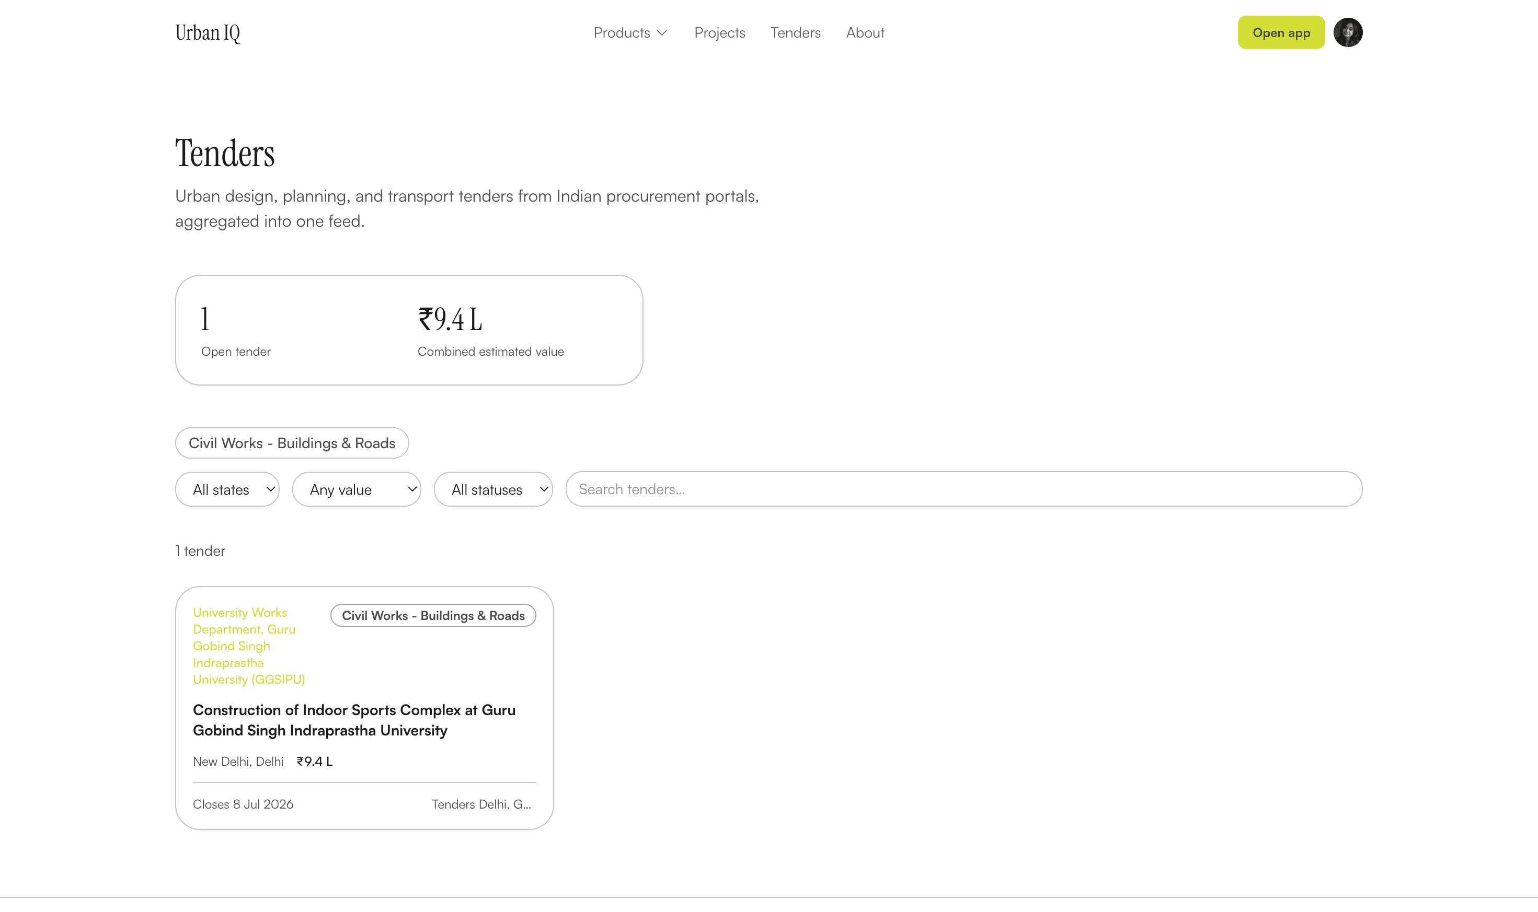The image size is (1538, 912).
Task: Click the Civil Works tag on the tender card
Action: (x=433, y=616)
